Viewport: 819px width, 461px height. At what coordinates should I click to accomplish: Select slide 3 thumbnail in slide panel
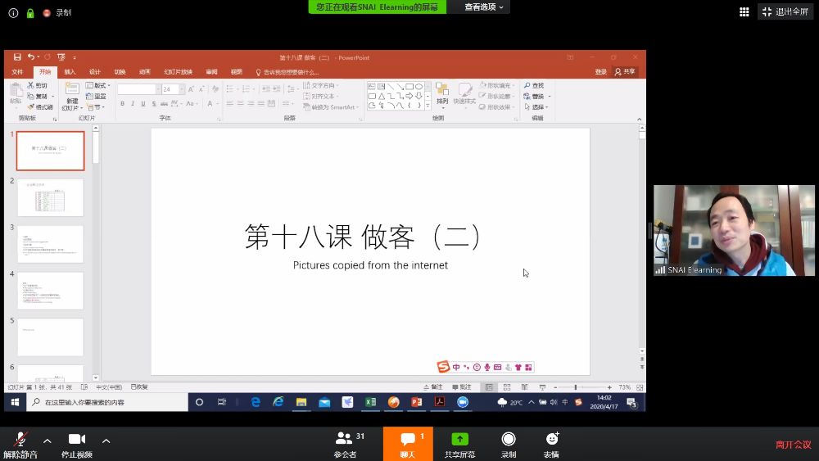coord(50,244)
